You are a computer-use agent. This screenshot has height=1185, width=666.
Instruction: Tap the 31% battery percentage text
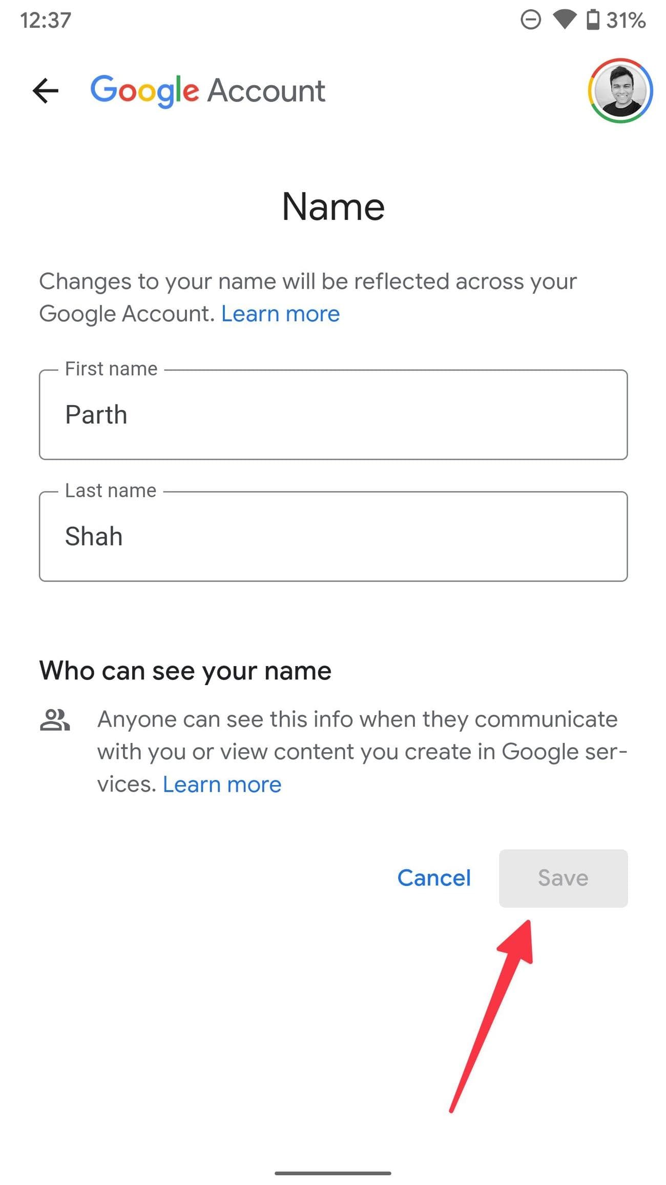(626, 20)
